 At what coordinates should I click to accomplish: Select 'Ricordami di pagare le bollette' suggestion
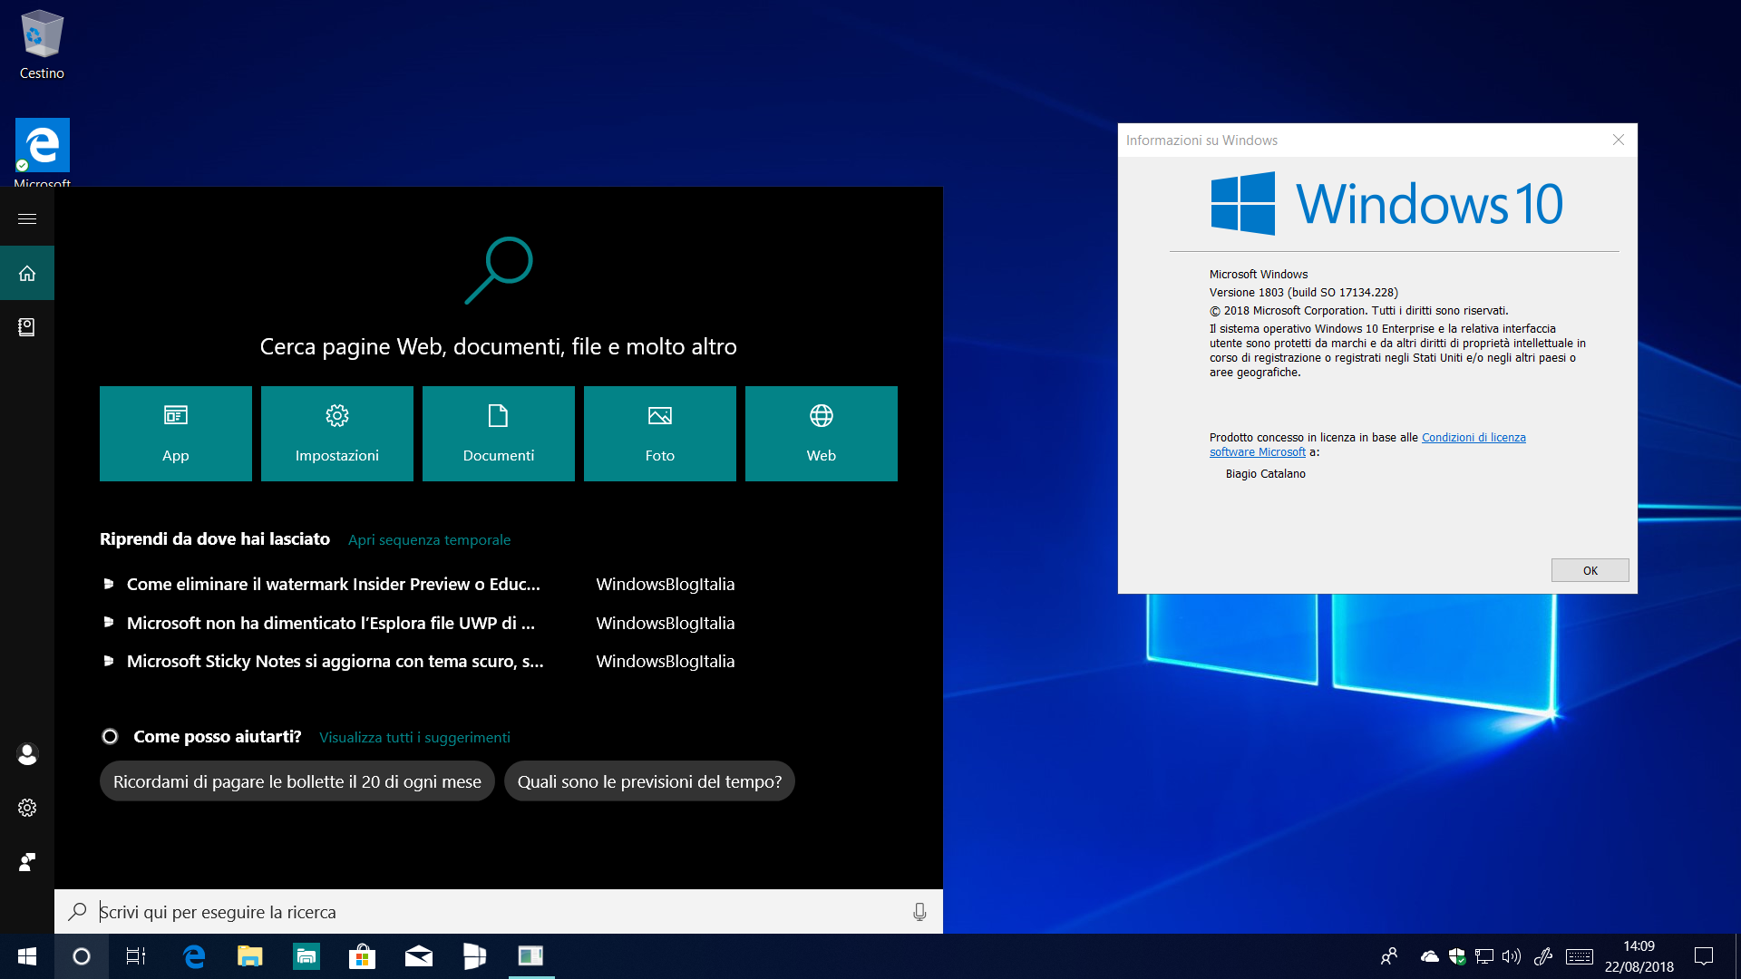[x=297, y=781]
